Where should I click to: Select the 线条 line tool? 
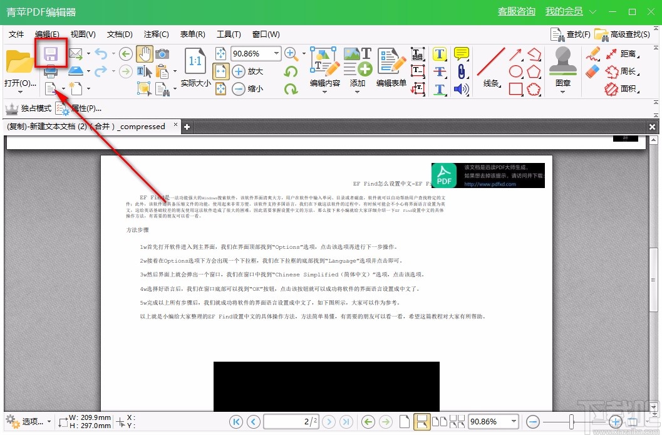point(491,68)
